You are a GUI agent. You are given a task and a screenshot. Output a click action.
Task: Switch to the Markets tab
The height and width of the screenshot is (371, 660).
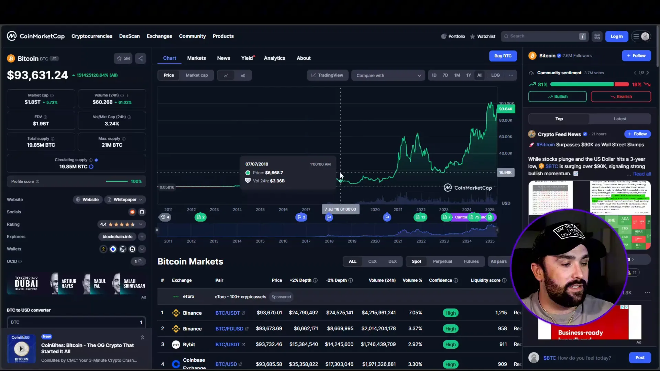[197, 58]
